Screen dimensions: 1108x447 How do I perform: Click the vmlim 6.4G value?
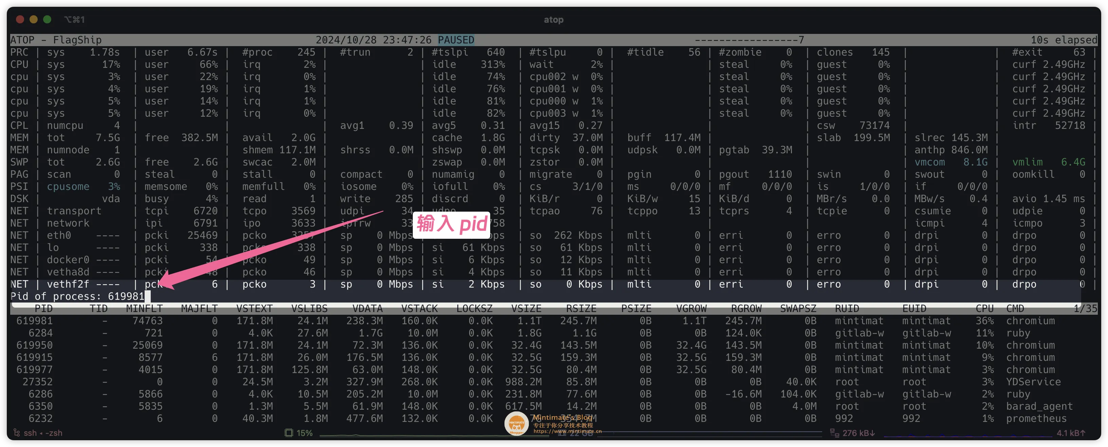[x=1049, y=162]
